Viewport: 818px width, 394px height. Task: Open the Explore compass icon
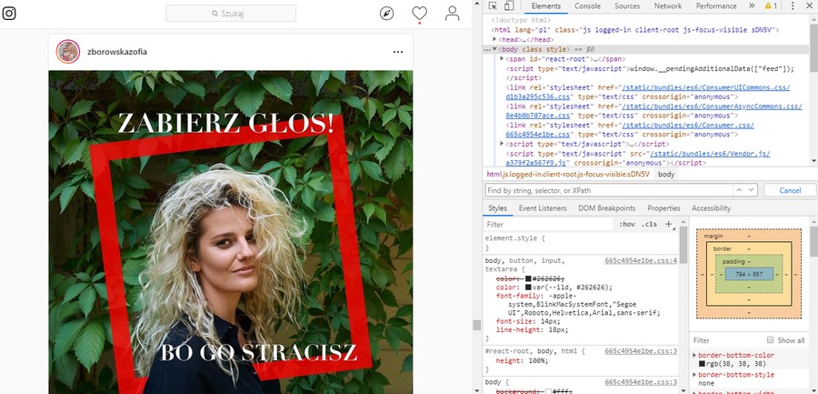pyautogui.click(x=386, y=14)
